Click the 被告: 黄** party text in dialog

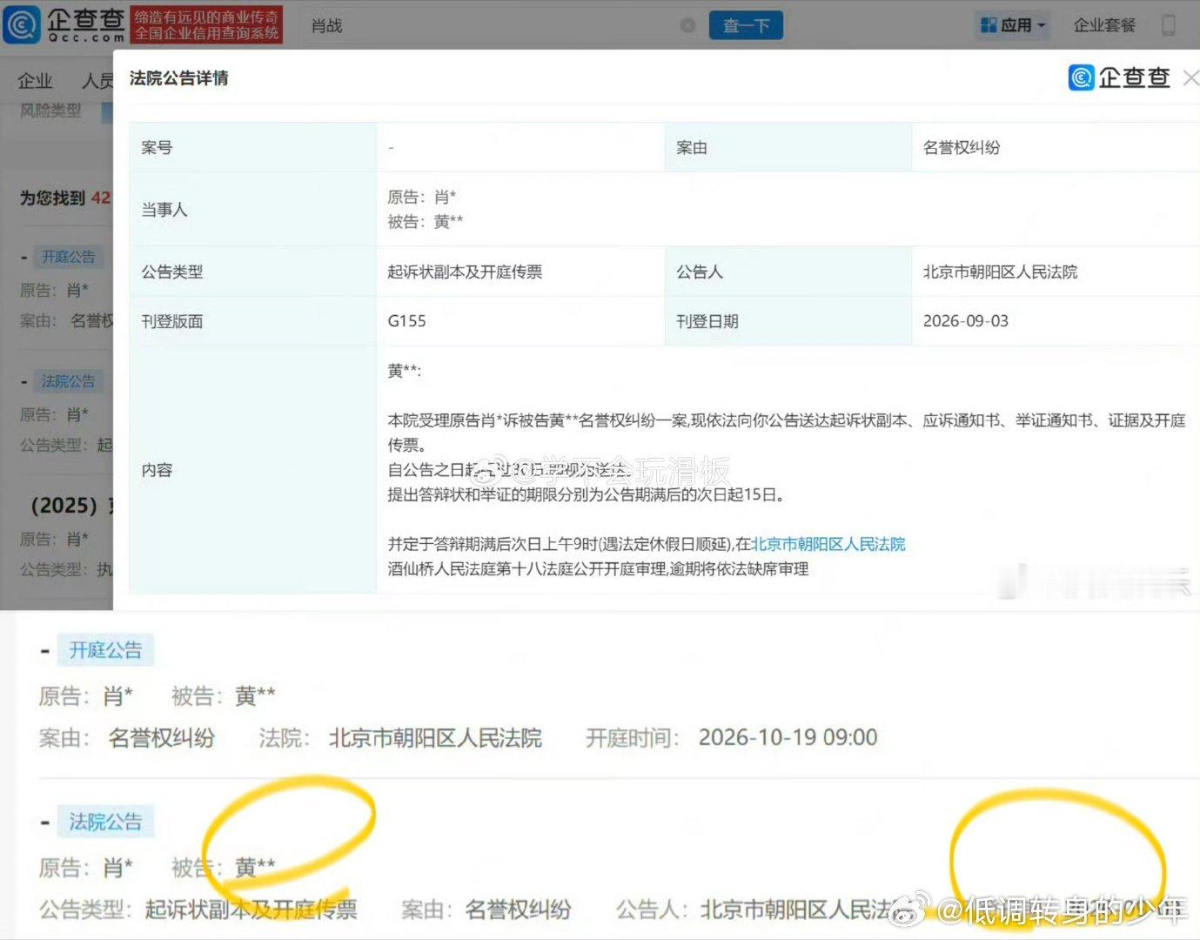pyautogui.click(x=426, y=222)
